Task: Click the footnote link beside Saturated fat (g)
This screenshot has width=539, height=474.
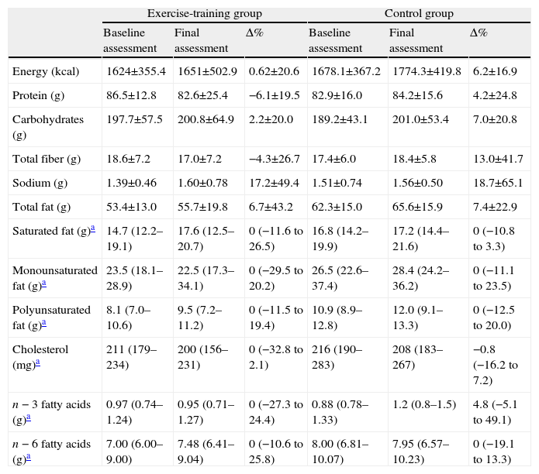Action: tap(93, 228)
